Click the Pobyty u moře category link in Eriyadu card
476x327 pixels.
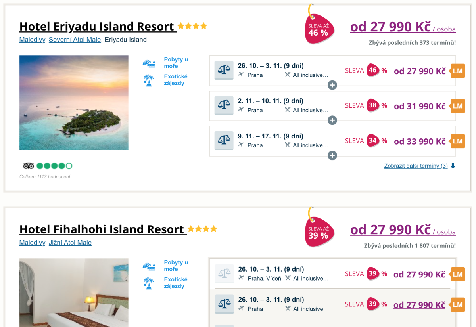[x=176, y=63]
